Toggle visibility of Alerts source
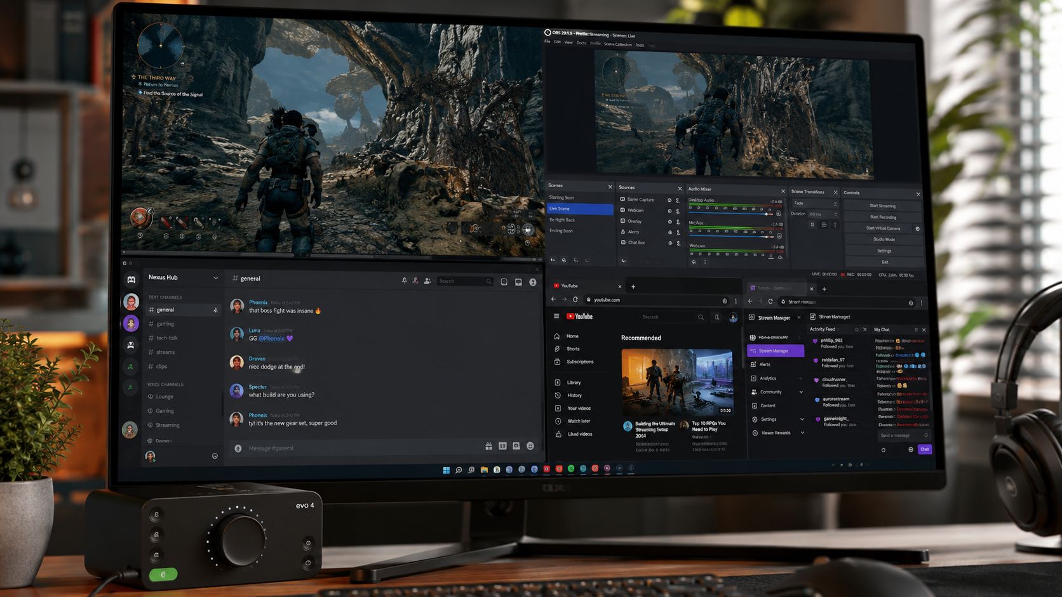The image size is (1062, 597). coord(669,232)
